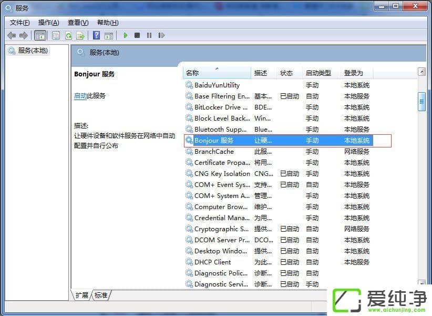Select 服务(本地) in the left pane
The height and width of the screenshot is (316, 432).
click(x=32, y=51)
